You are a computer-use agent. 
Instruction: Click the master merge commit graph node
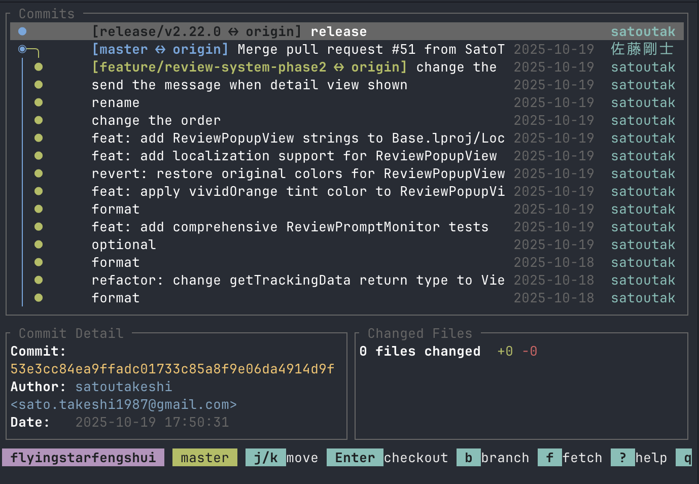point(22,49)
